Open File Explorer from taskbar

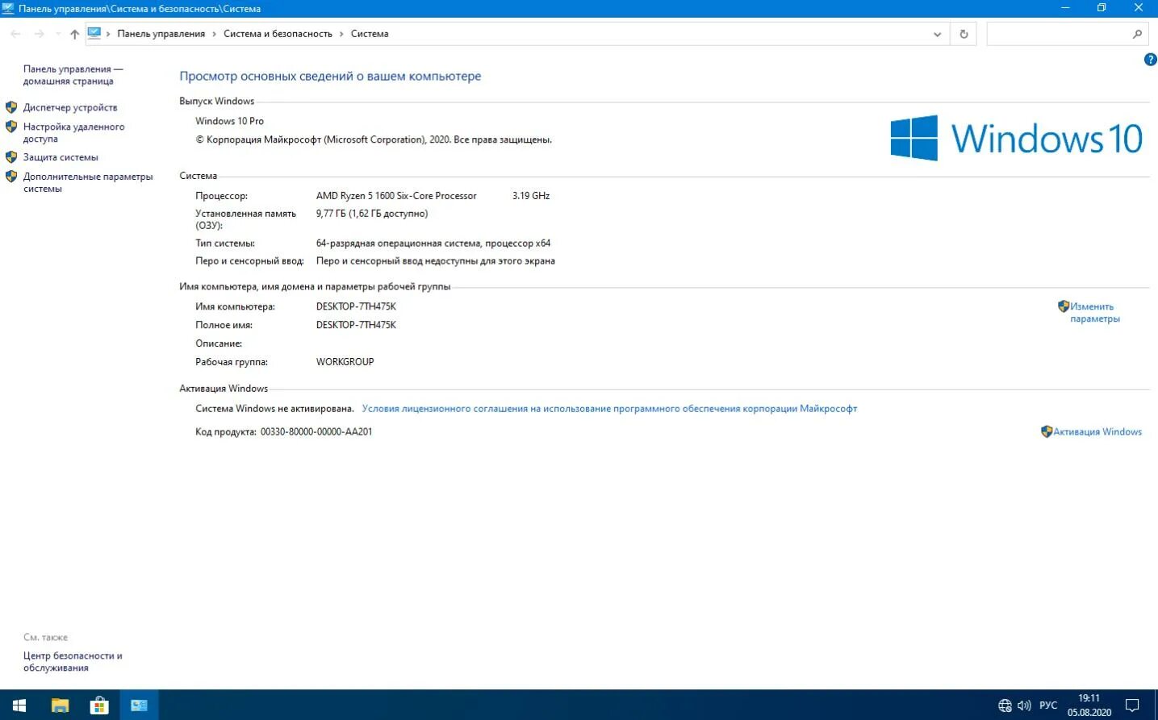point(60,705)
